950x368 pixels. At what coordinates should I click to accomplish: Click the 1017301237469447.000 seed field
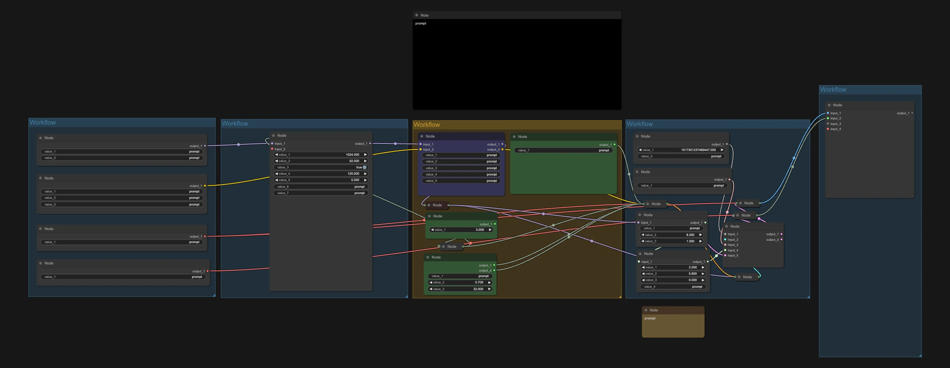681,150
